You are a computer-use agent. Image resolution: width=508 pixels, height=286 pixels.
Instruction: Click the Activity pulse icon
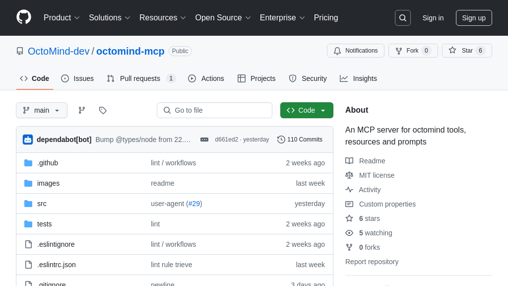point(349,190)
